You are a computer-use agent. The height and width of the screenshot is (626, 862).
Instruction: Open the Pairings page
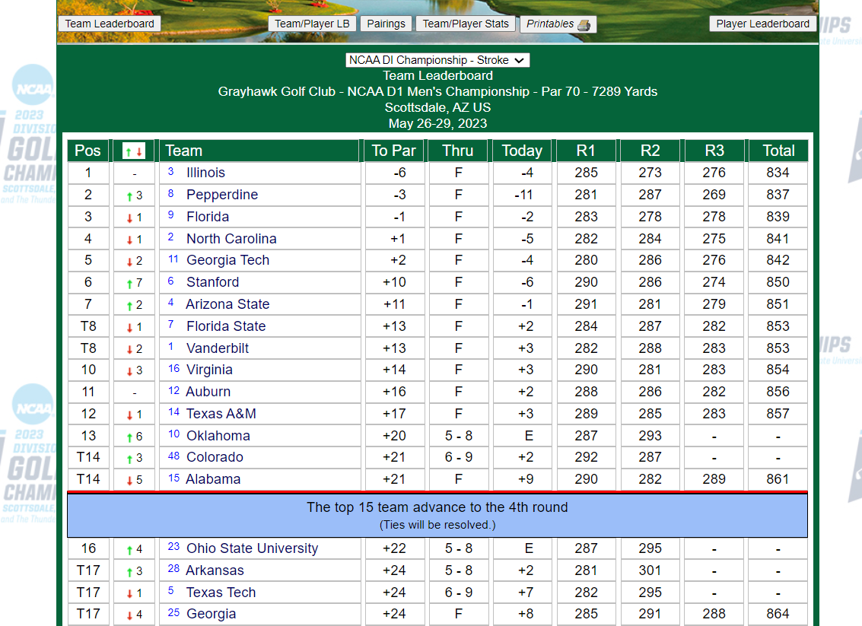(x=386, y=24)
